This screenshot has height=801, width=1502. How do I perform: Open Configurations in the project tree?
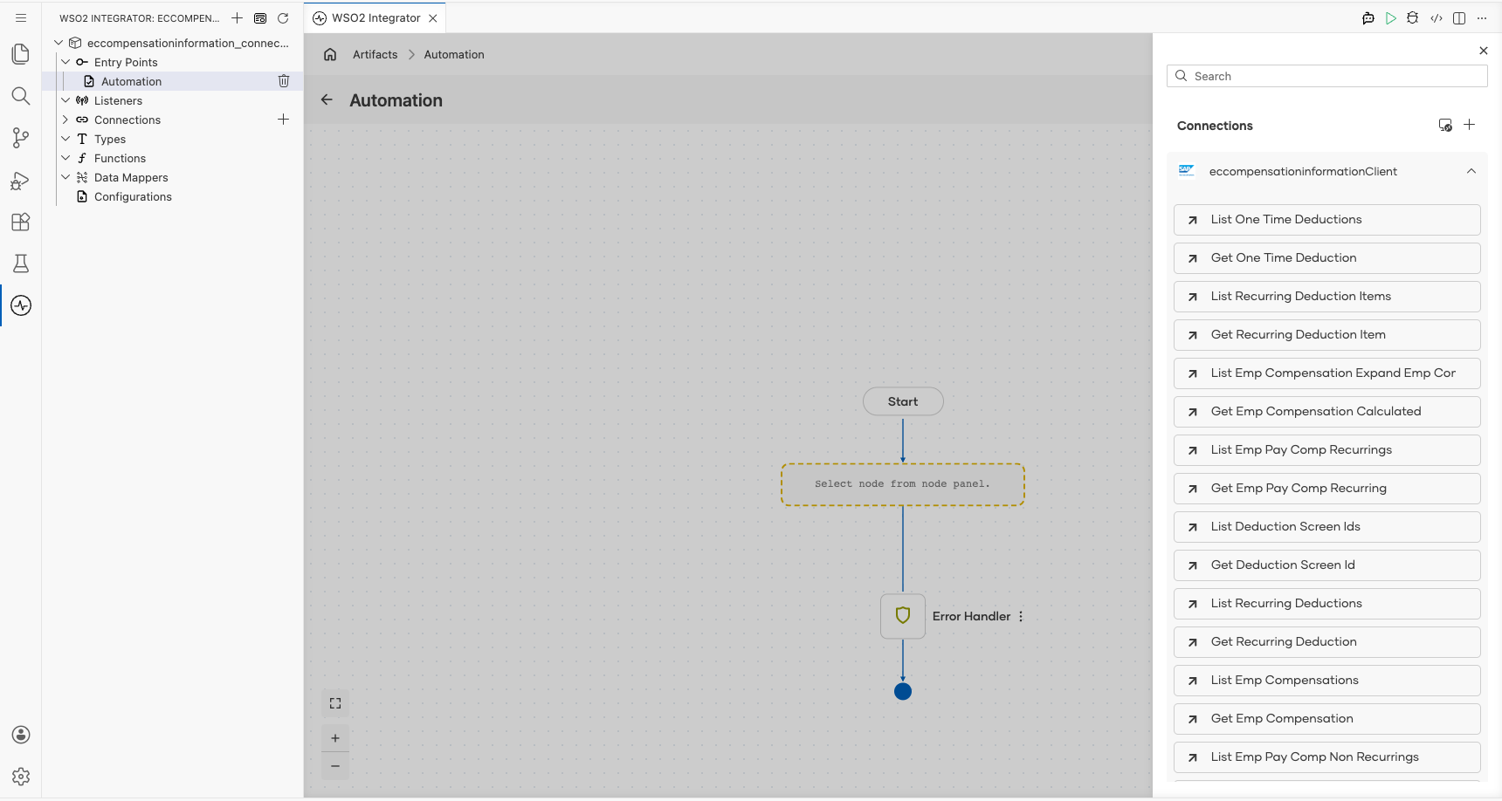[133, 196]
